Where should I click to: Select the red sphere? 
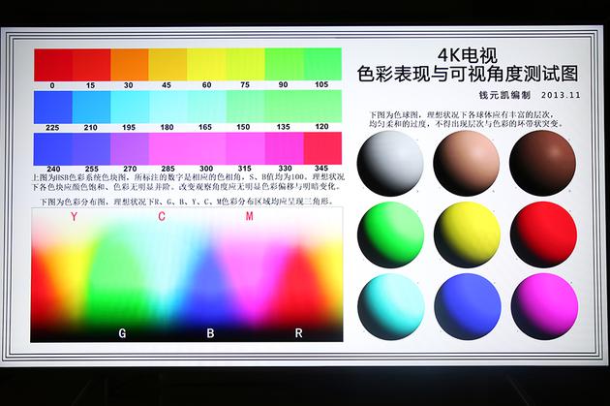tap(542, 234)
